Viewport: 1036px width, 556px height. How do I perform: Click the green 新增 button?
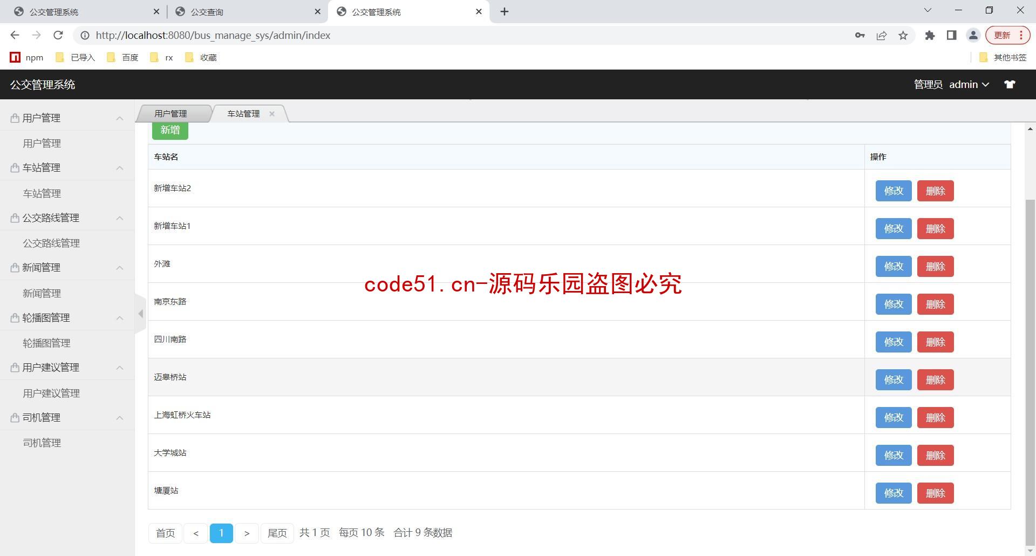click(x=170, y=130)
